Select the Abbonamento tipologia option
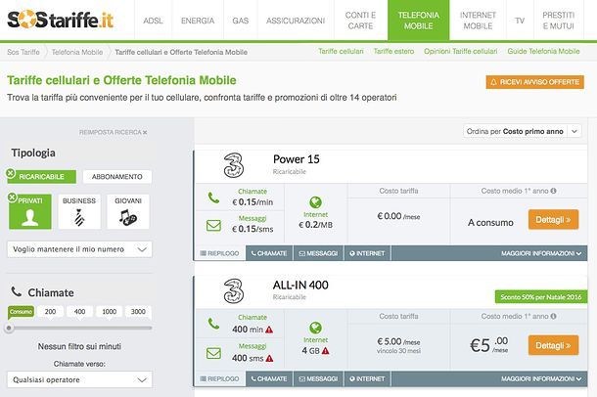 coord(117,177)
